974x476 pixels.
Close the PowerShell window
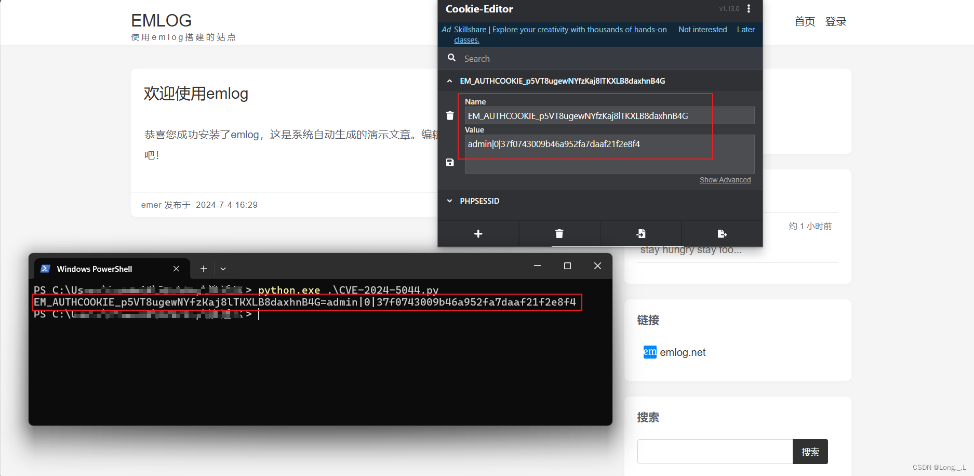pyautogui.click(x=597, y=266)
